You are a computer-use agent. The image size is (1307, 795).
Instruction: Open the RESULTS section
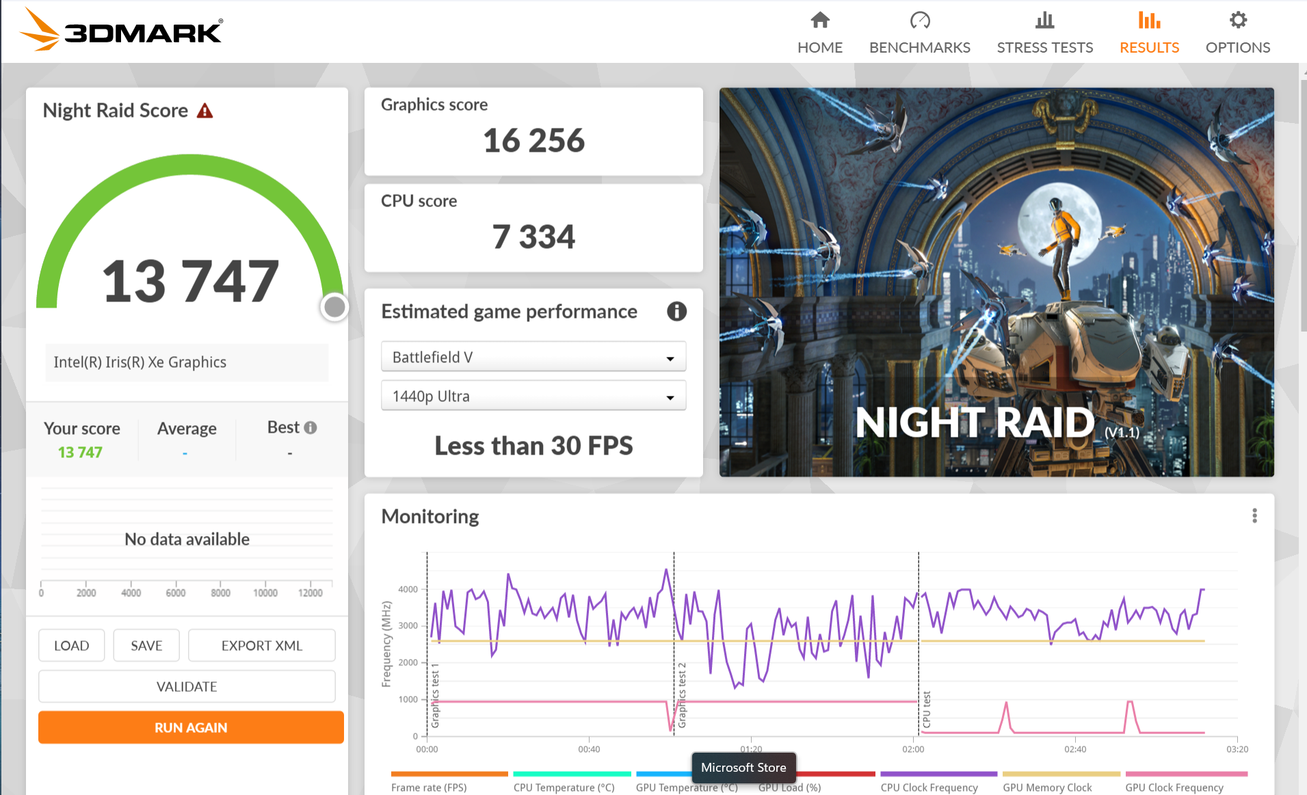coord(1149,32)
